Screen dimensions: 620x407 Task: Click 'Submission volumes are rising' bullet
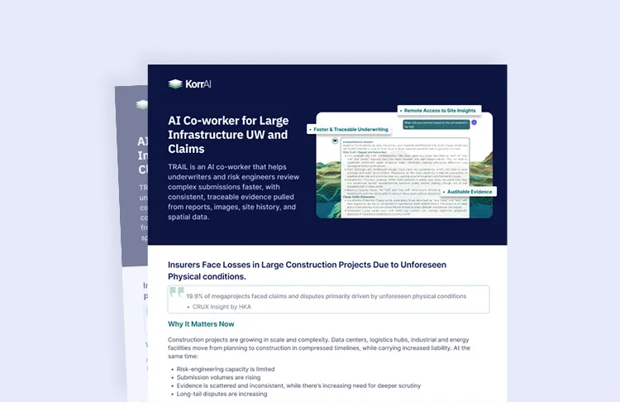218,377
